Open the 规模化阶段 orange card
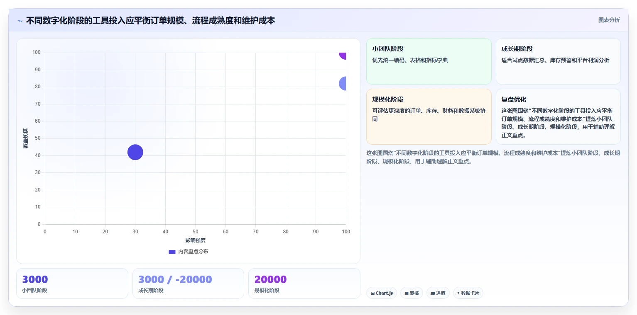 tap(429, 116)
